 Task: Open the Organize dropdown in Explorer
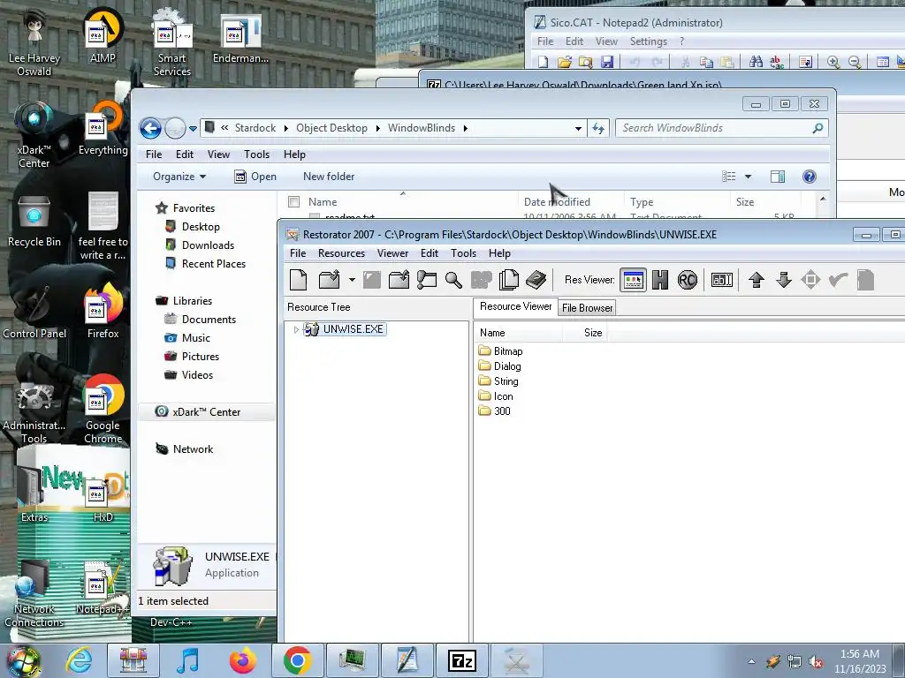tap(179, 177)
